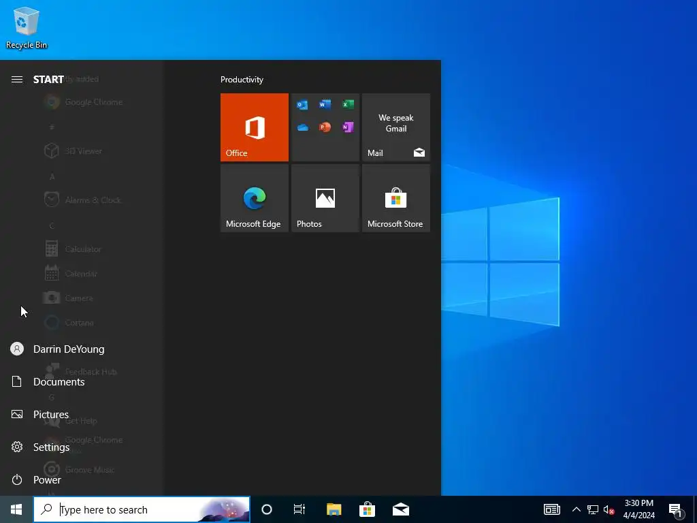Open the Photos tile
Image resolution: width=697 pixels, height=523 pixels.
pos(325,198)
